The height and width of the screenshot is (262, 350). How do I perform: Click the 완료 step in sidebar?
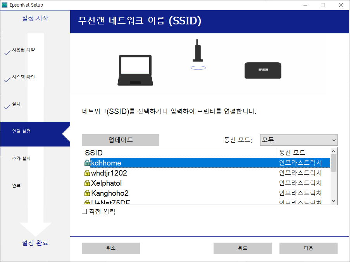16,185
